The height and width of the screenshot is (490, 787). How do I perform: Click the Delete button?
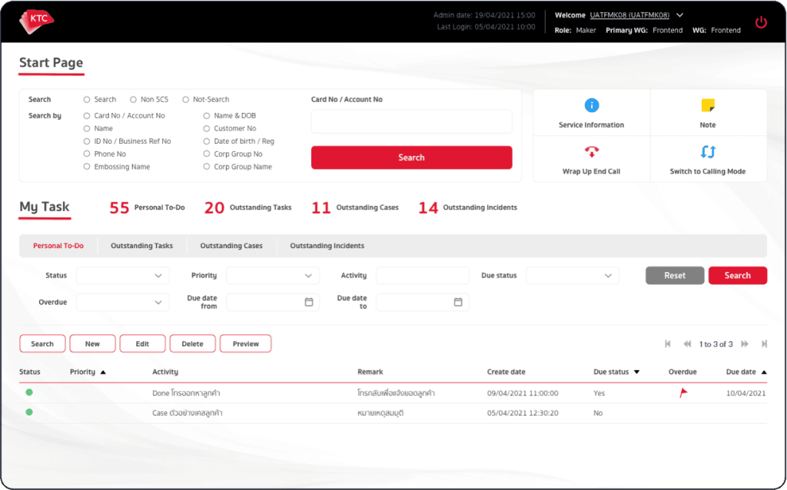pyautogui.click(x=193, y=343)
